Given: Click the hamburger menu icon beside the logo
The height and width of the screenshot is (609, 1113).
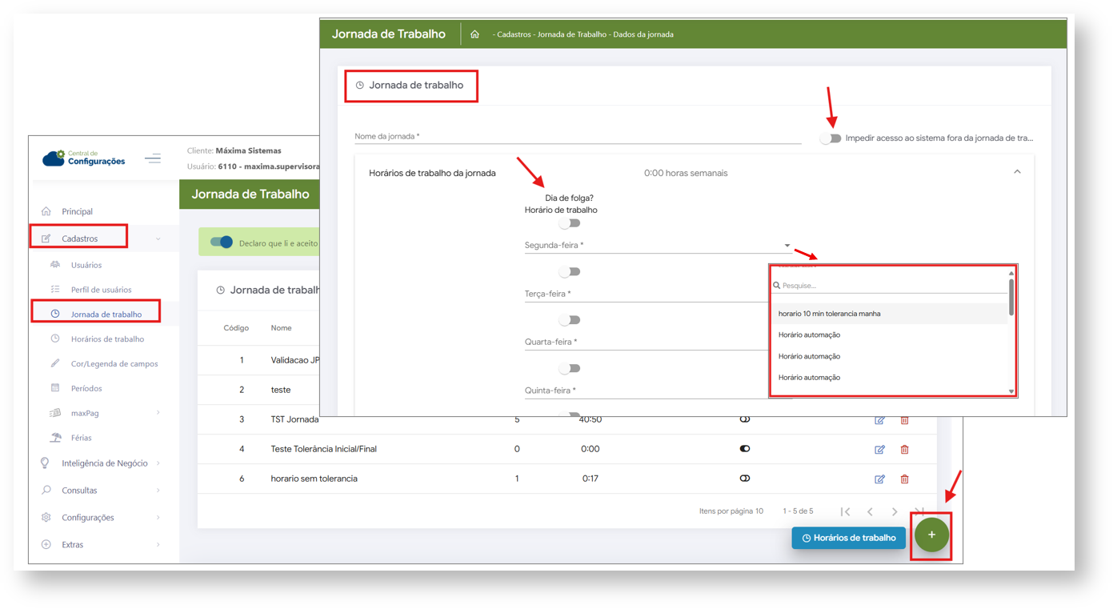Looking at the screenshot, I should point(153,158).
